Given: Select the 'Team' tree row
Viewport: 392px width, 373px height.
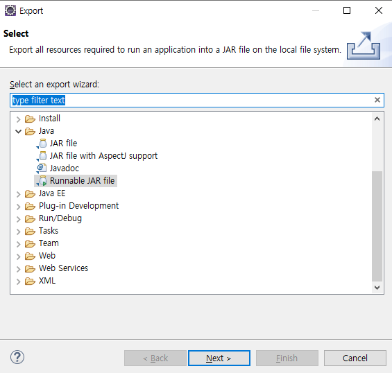Looking at the screenshot, I should [49, 243].
